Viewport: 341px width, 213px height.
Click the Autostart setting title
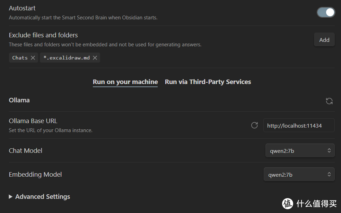click(x=22, y=8)
